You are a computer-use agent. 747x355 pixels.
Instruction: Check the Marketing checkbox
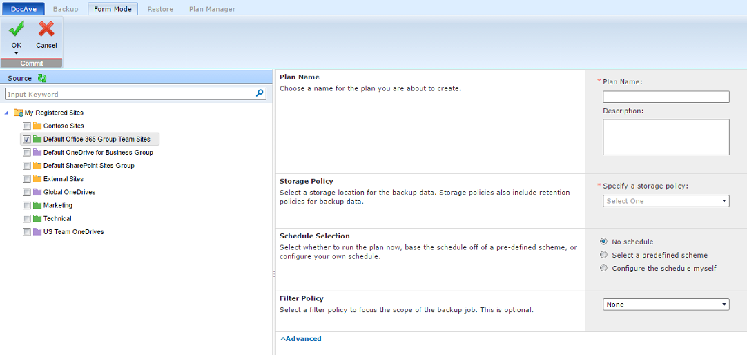[27, 205]
